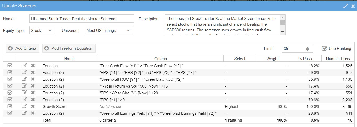The width and height of the screenshot is (357, 127).
Task: Edit the EPS [Y1] > EPS [Y2] equation row
Action: 24,72
